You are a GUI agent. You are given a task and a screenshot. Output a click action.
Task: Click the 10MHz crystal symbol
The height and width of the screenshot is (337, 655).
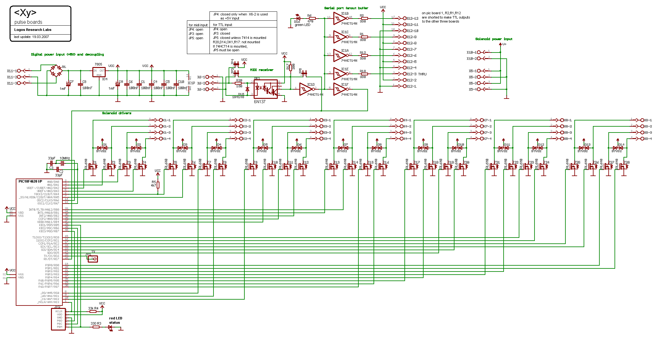[x=62, y=163]
